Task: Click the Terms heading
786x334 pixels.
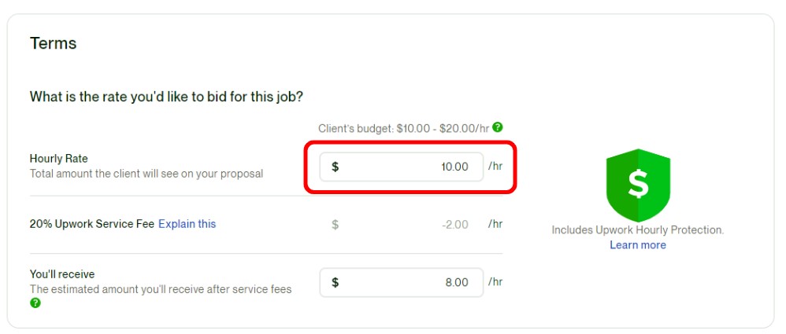Action: coord(53,43)
